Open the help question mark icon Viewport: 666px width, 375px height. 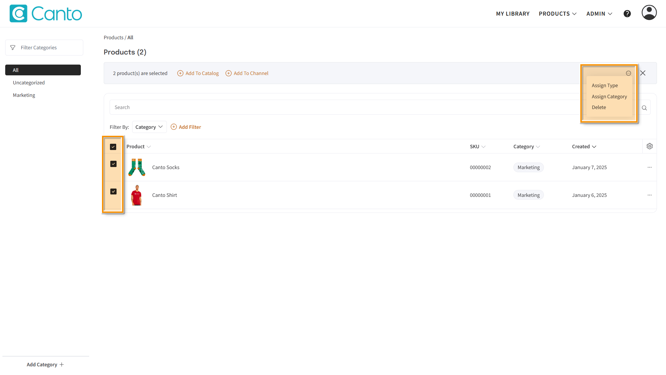pos(627,14)
